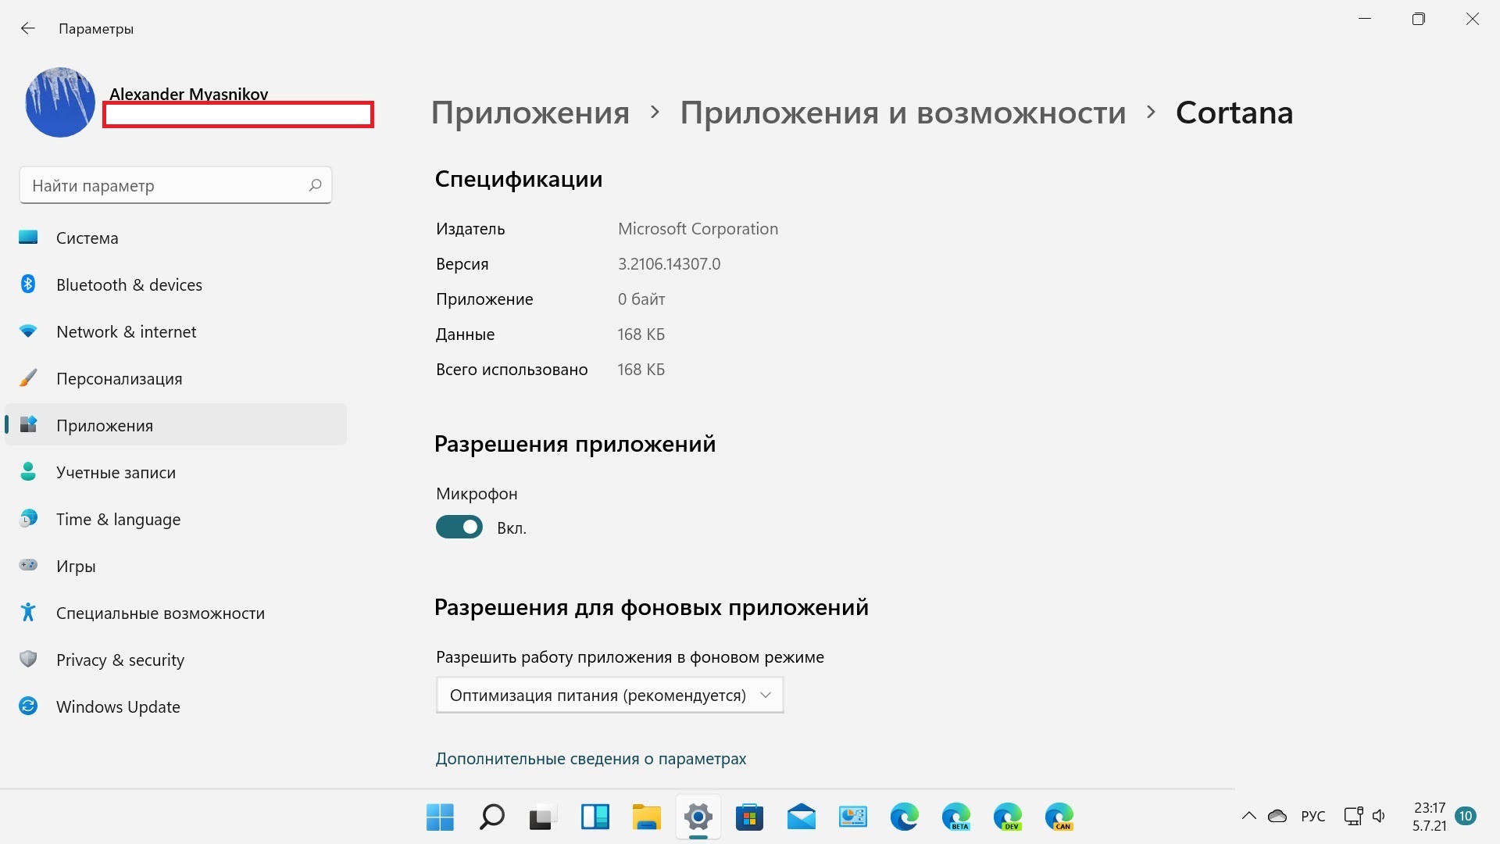The image size is (1500, 844).
Task: Launch Edge Beta from taskbar
Action: click(x=956, y=817)
